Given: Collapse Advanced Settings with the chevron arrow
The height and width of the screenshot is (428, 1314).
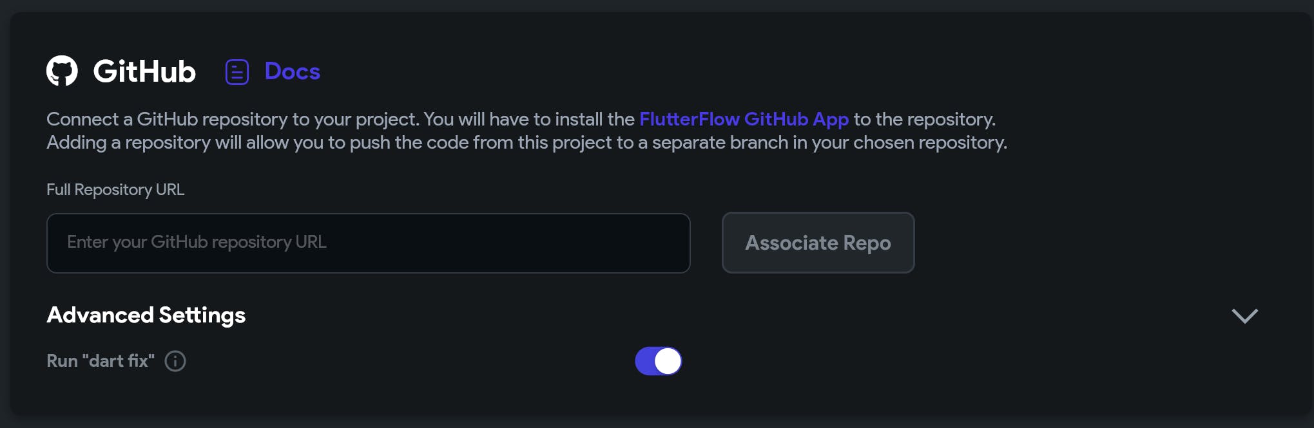Looking at the screenshot, I should tap(1244, 315).
